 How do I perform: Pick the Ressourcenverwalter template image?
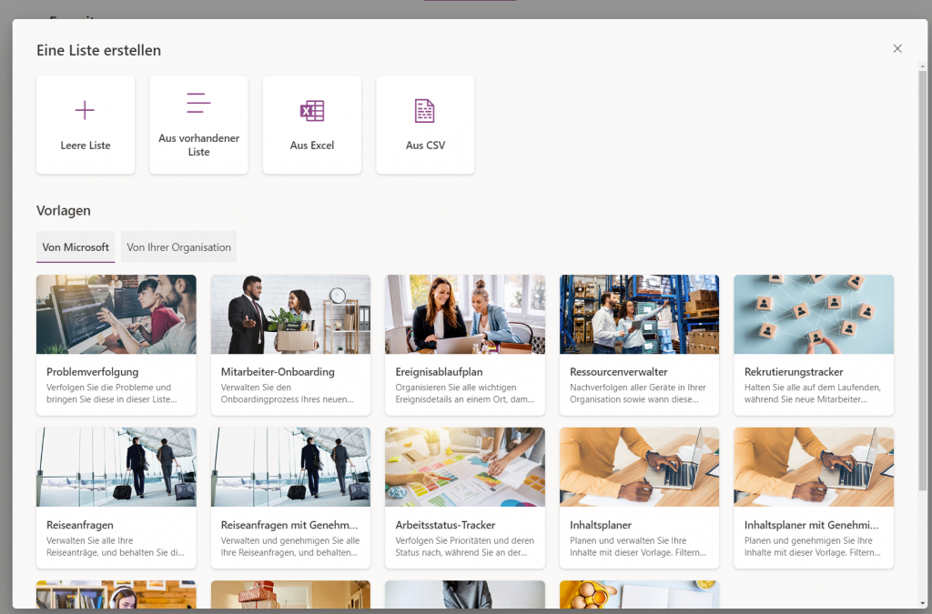pos(639,314)
